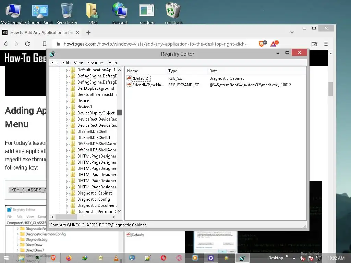Expand the Diagnostic.Config key
The height and width of the screenshot is (263, 351).
67,200
